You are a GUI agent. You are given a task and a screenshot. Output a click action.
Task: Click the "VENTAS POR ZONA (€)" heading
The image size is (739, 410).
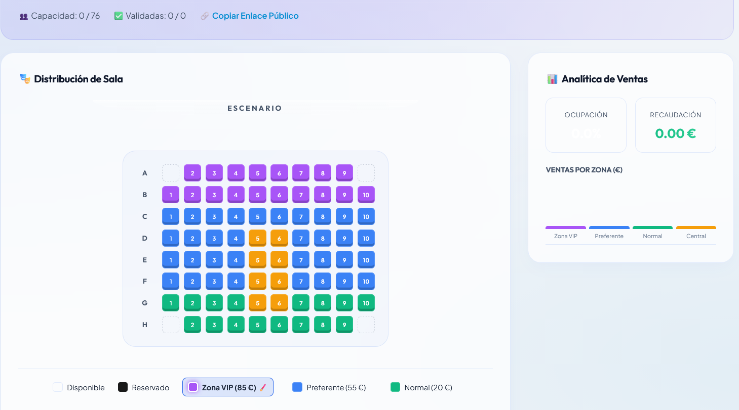click(x=584, y=170)
